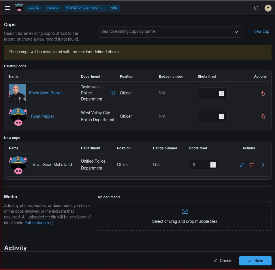Save the report edits
Viewport: 275px width, 270px height.
[x=255, y=261]
